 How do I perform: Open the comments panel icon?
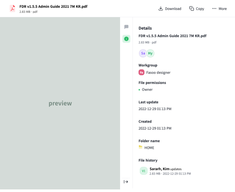(x=127, y=27)
